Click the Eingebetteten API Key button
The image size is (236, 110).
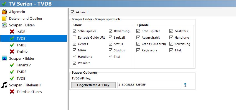click(93, 85)
